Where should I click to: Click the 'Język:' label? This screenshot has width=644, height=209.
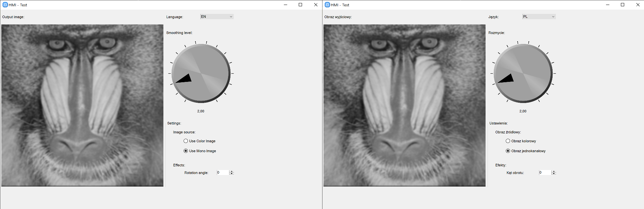pos(493,17)
